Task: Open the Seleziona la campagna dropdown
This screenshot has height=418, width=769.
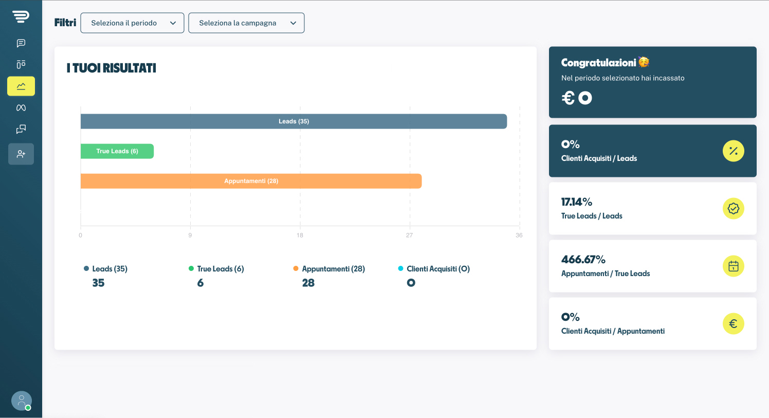Action: click(x=246, y=23)
